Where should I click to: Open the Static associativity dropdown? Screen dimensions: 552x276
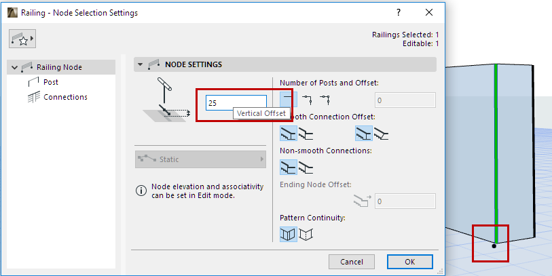200,159
